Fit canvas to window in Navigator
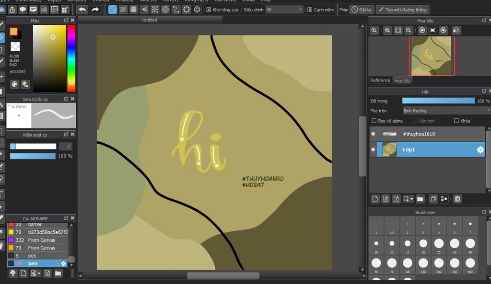The width and height of the screenshot is (491, 284). [398, 30]
